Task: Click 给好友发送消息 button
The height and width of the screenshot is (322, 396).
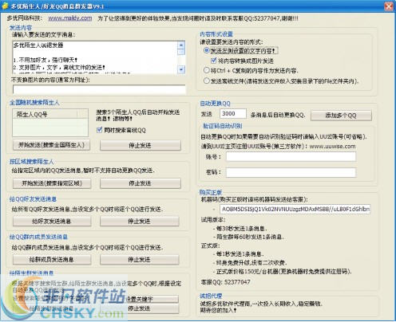Action: tap(52, 222)
